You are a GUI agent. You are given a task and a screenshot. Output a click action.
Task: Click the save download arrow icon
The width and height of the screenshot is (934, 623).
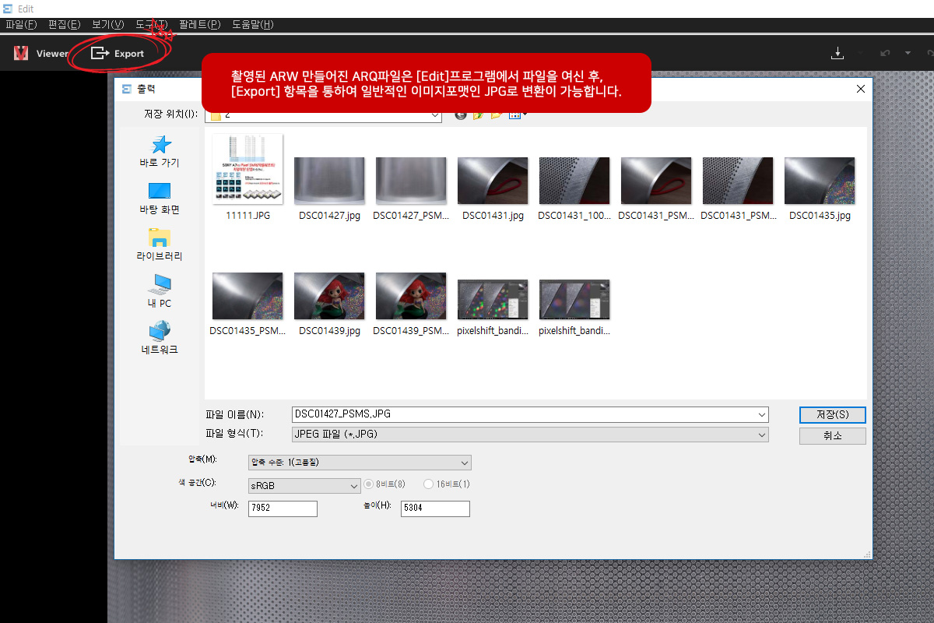[837, 53]
